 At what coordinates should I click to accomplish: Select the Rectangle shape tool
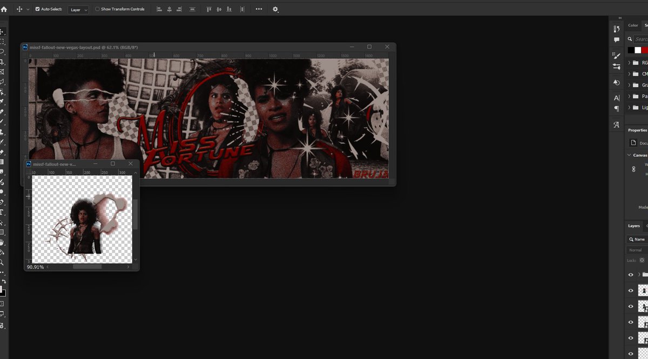point(2,232)
